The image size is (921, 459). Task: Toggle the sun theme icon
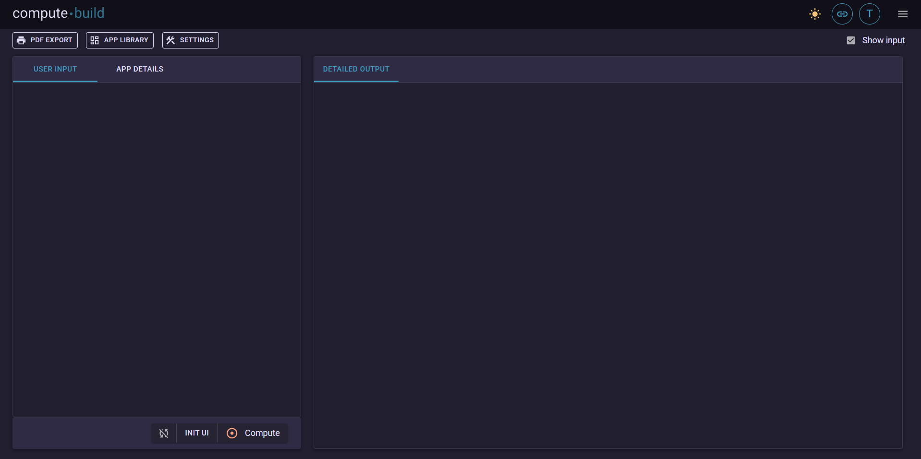pos(814,14)
